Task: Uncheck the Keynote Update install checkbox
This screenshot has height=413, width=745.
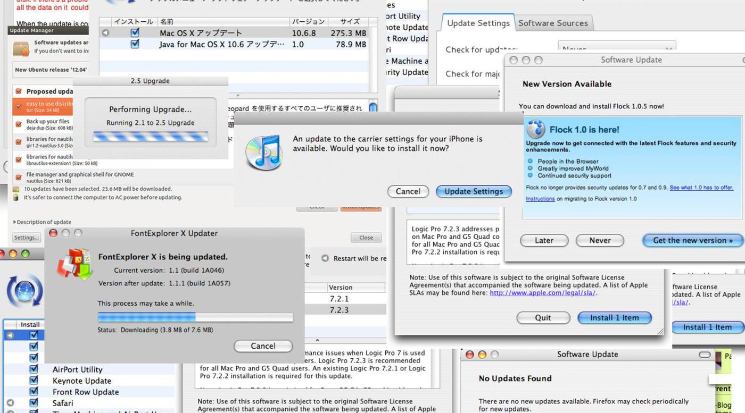Action: coord(34,381)
